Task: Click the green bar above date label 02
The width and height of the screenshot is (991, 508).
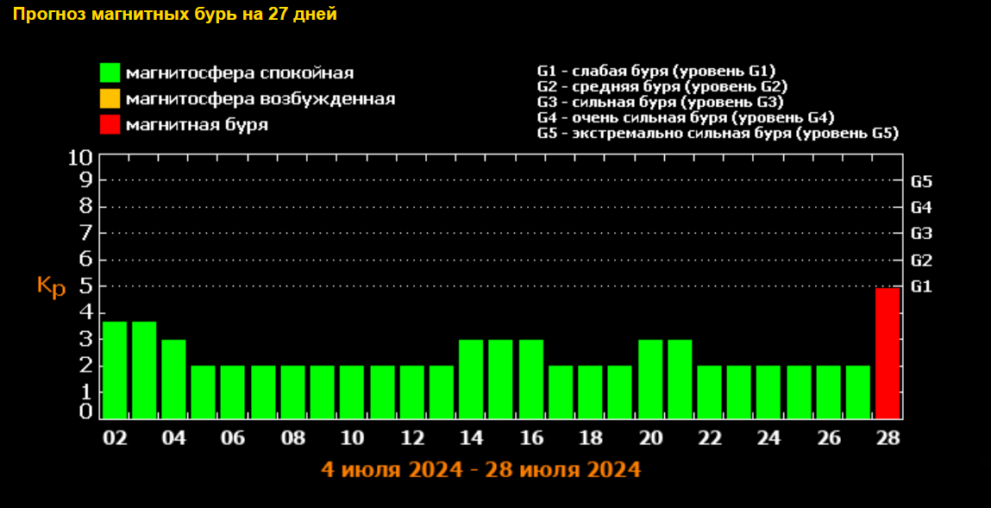Action: coord(115,369)
